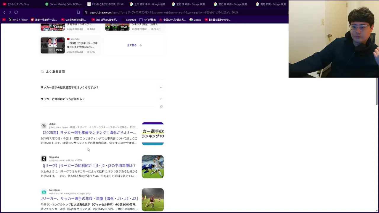Screen dimensions: 379x213
Task: Open the Spojoba soccer player thumbnail
Action: coord(153,167)
